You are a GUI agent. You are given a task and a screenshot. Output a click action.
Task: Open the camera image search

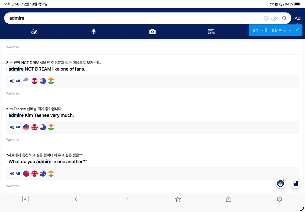(152, 32)
